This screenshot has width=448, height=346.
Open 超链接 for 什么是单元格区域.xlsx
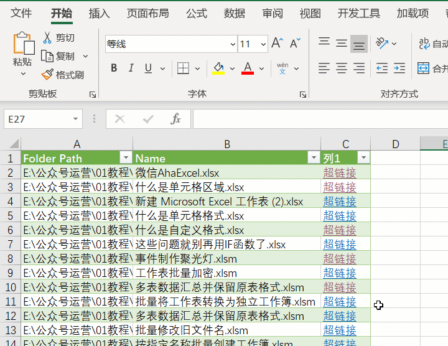pos(340,187)
